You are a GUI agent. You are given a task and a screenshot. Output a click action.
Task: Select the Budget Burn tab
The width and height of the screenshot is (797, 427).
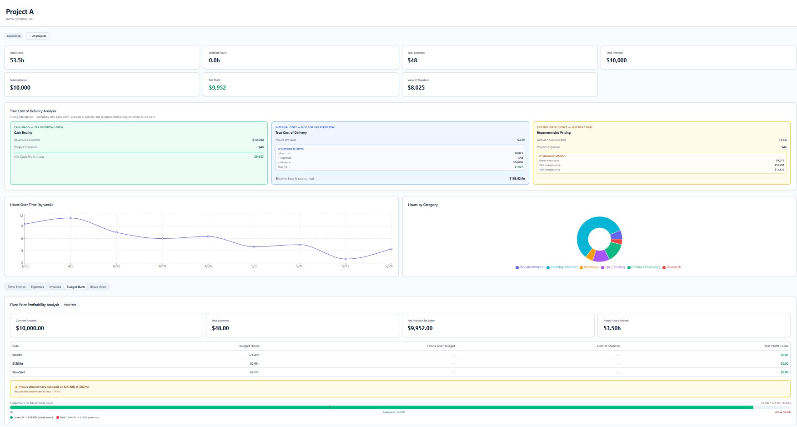pos(75,287)
